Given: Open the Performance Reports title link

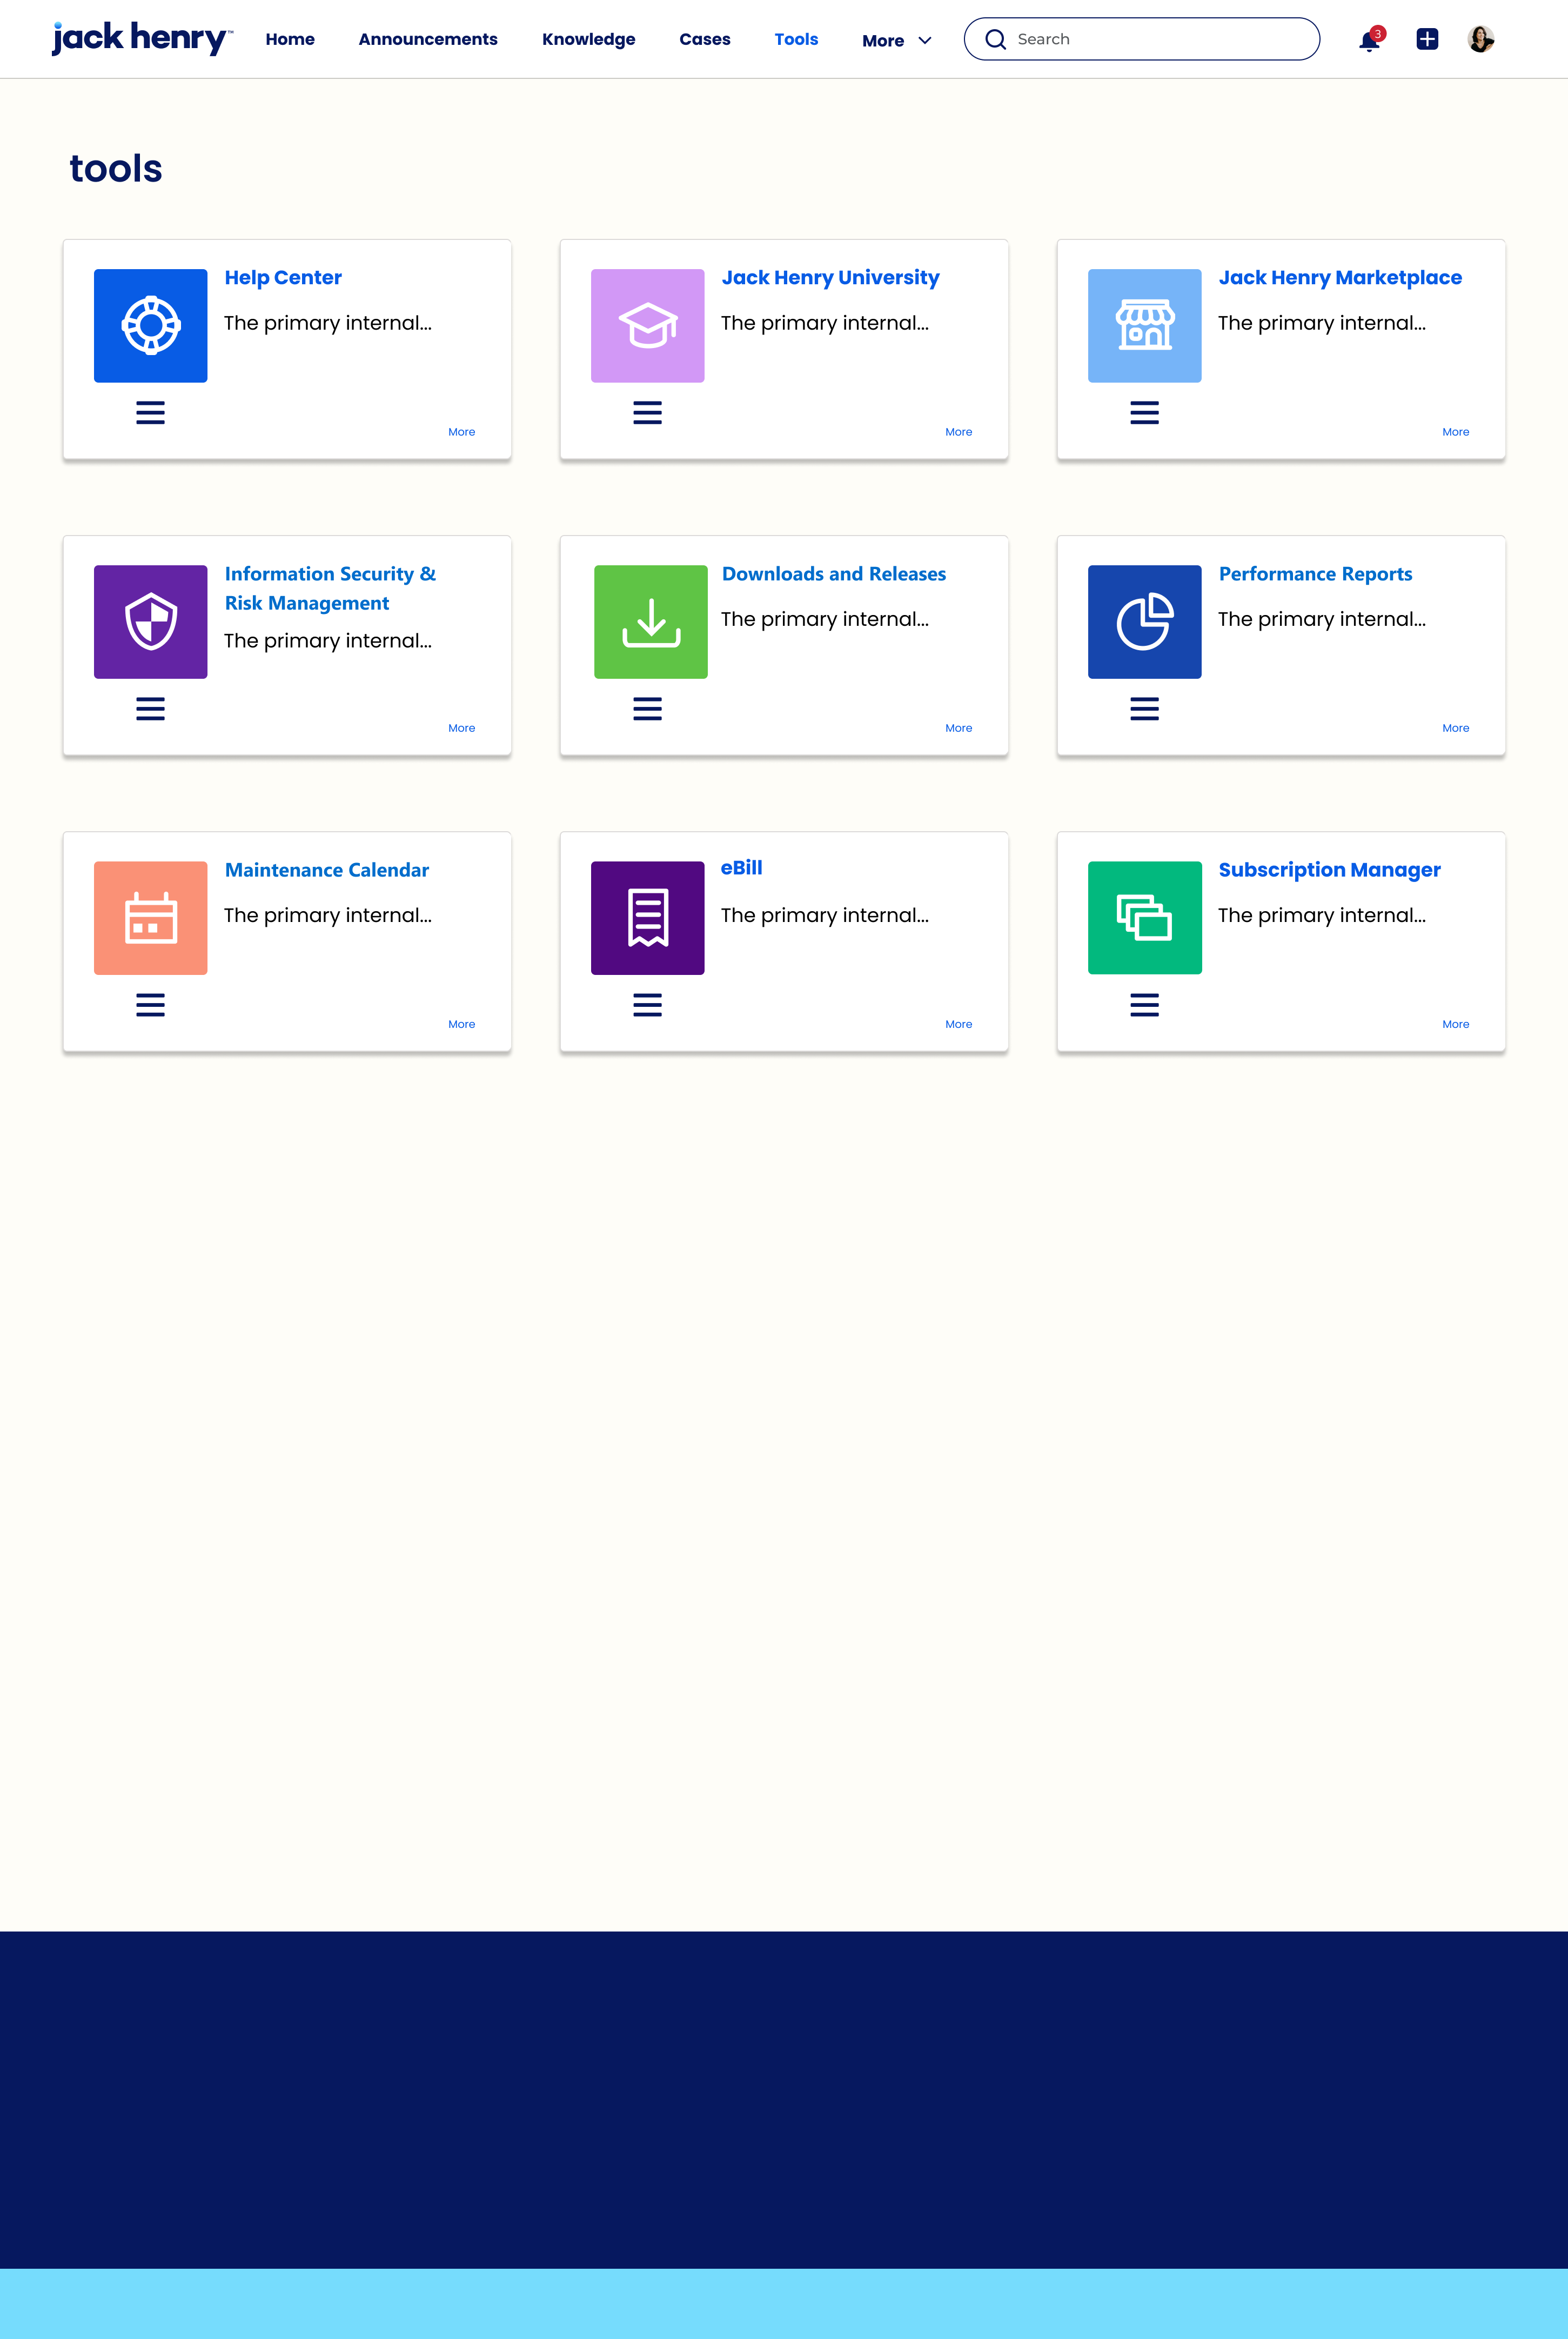Looking at the screenshot, I should pyautogui.click(x=1315, y=574).
